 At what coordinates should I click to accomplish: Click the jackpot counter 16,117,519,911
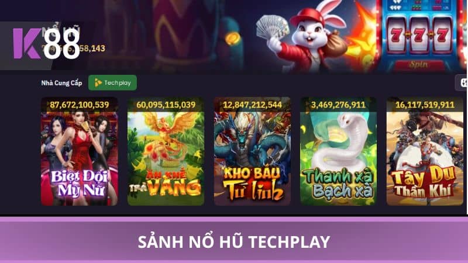pyautogui.click(x=425, y=105)
